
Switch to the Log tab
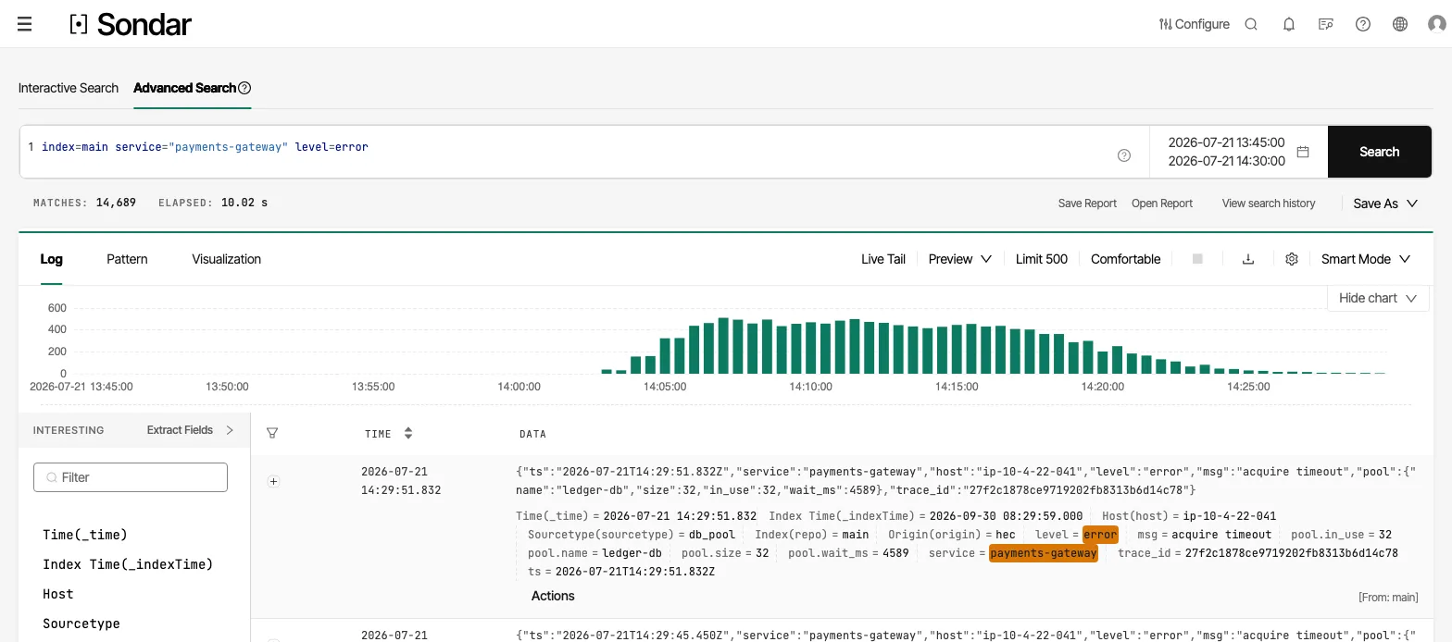click(51, 259)
